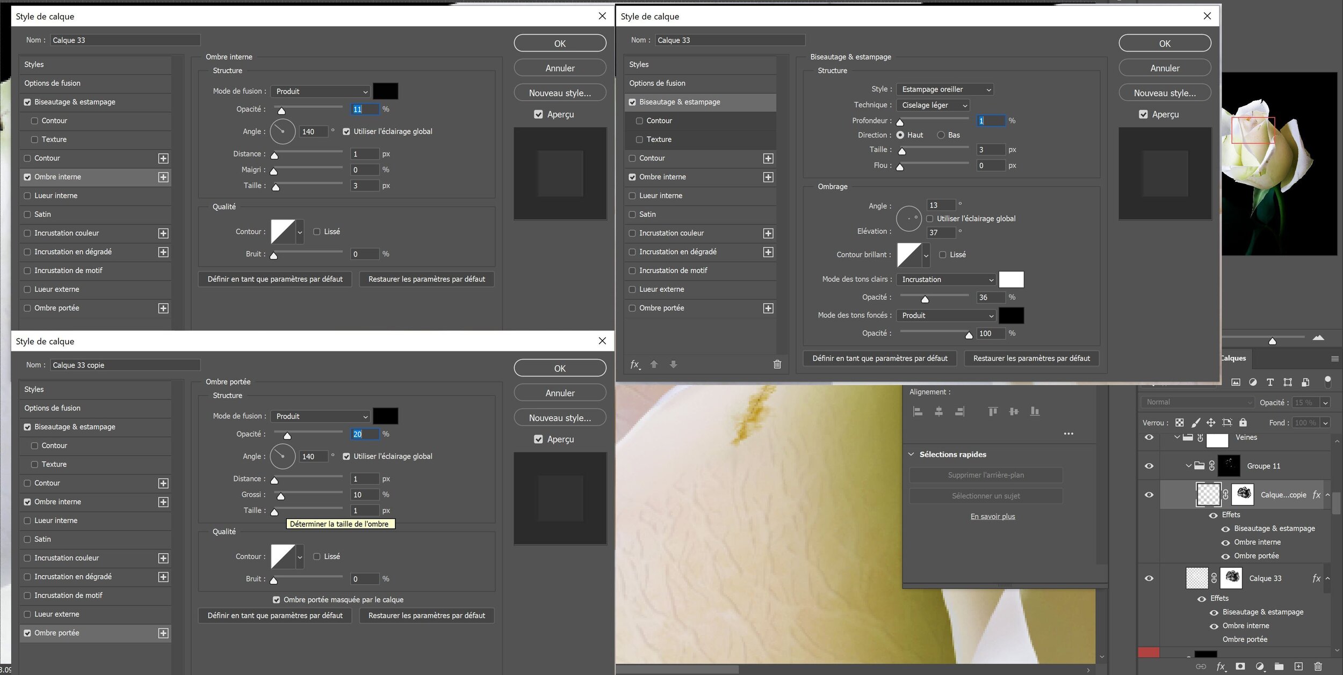
Task: Click the add layer mask icon in Calques panel
Action: pyautogui.click(x=1240, y=666)
